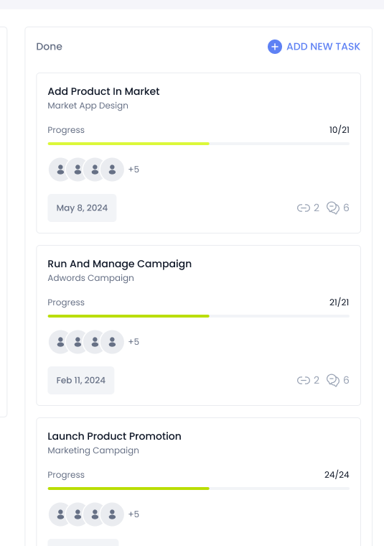Click progress bar of Launch Product Promotion
The width and height of the screenshot is (384, 546).
[199, 489]
